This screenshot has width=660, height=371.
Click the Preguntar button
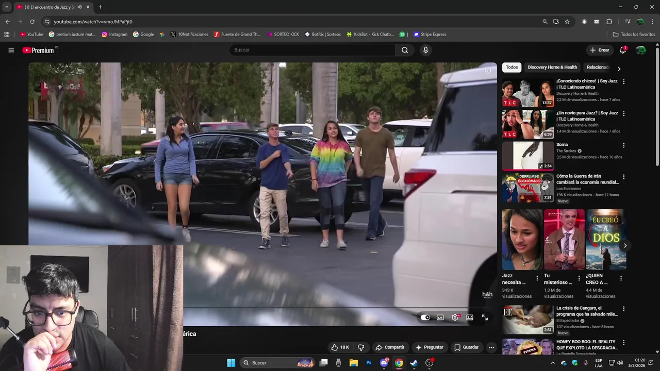(429, 347)
